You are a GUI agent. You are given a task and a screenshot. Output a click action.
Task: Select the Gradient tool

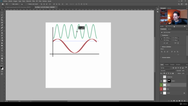click(x=2, y=40)
